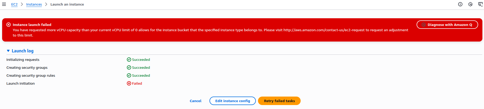This screenshot has height=109, width=484.
Task: Click the error icon beside Instance launch failed
Action: coord(9,25)
